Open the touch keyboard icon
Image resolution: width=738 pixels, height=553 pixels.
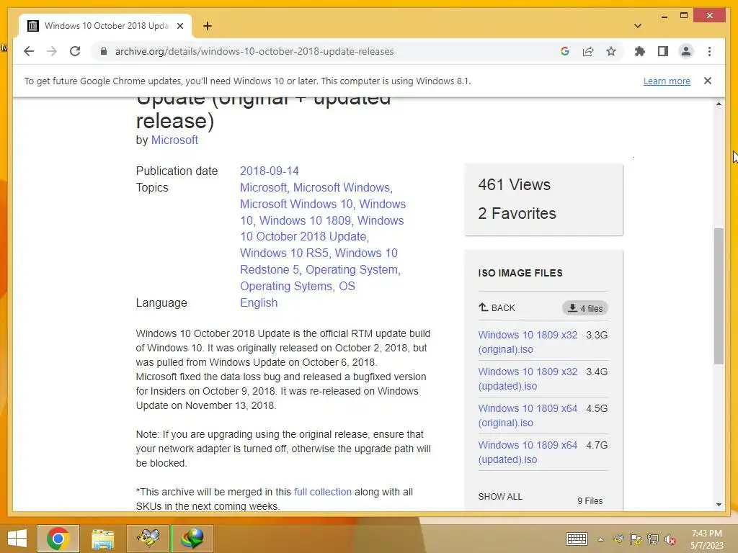click(577, 539)
